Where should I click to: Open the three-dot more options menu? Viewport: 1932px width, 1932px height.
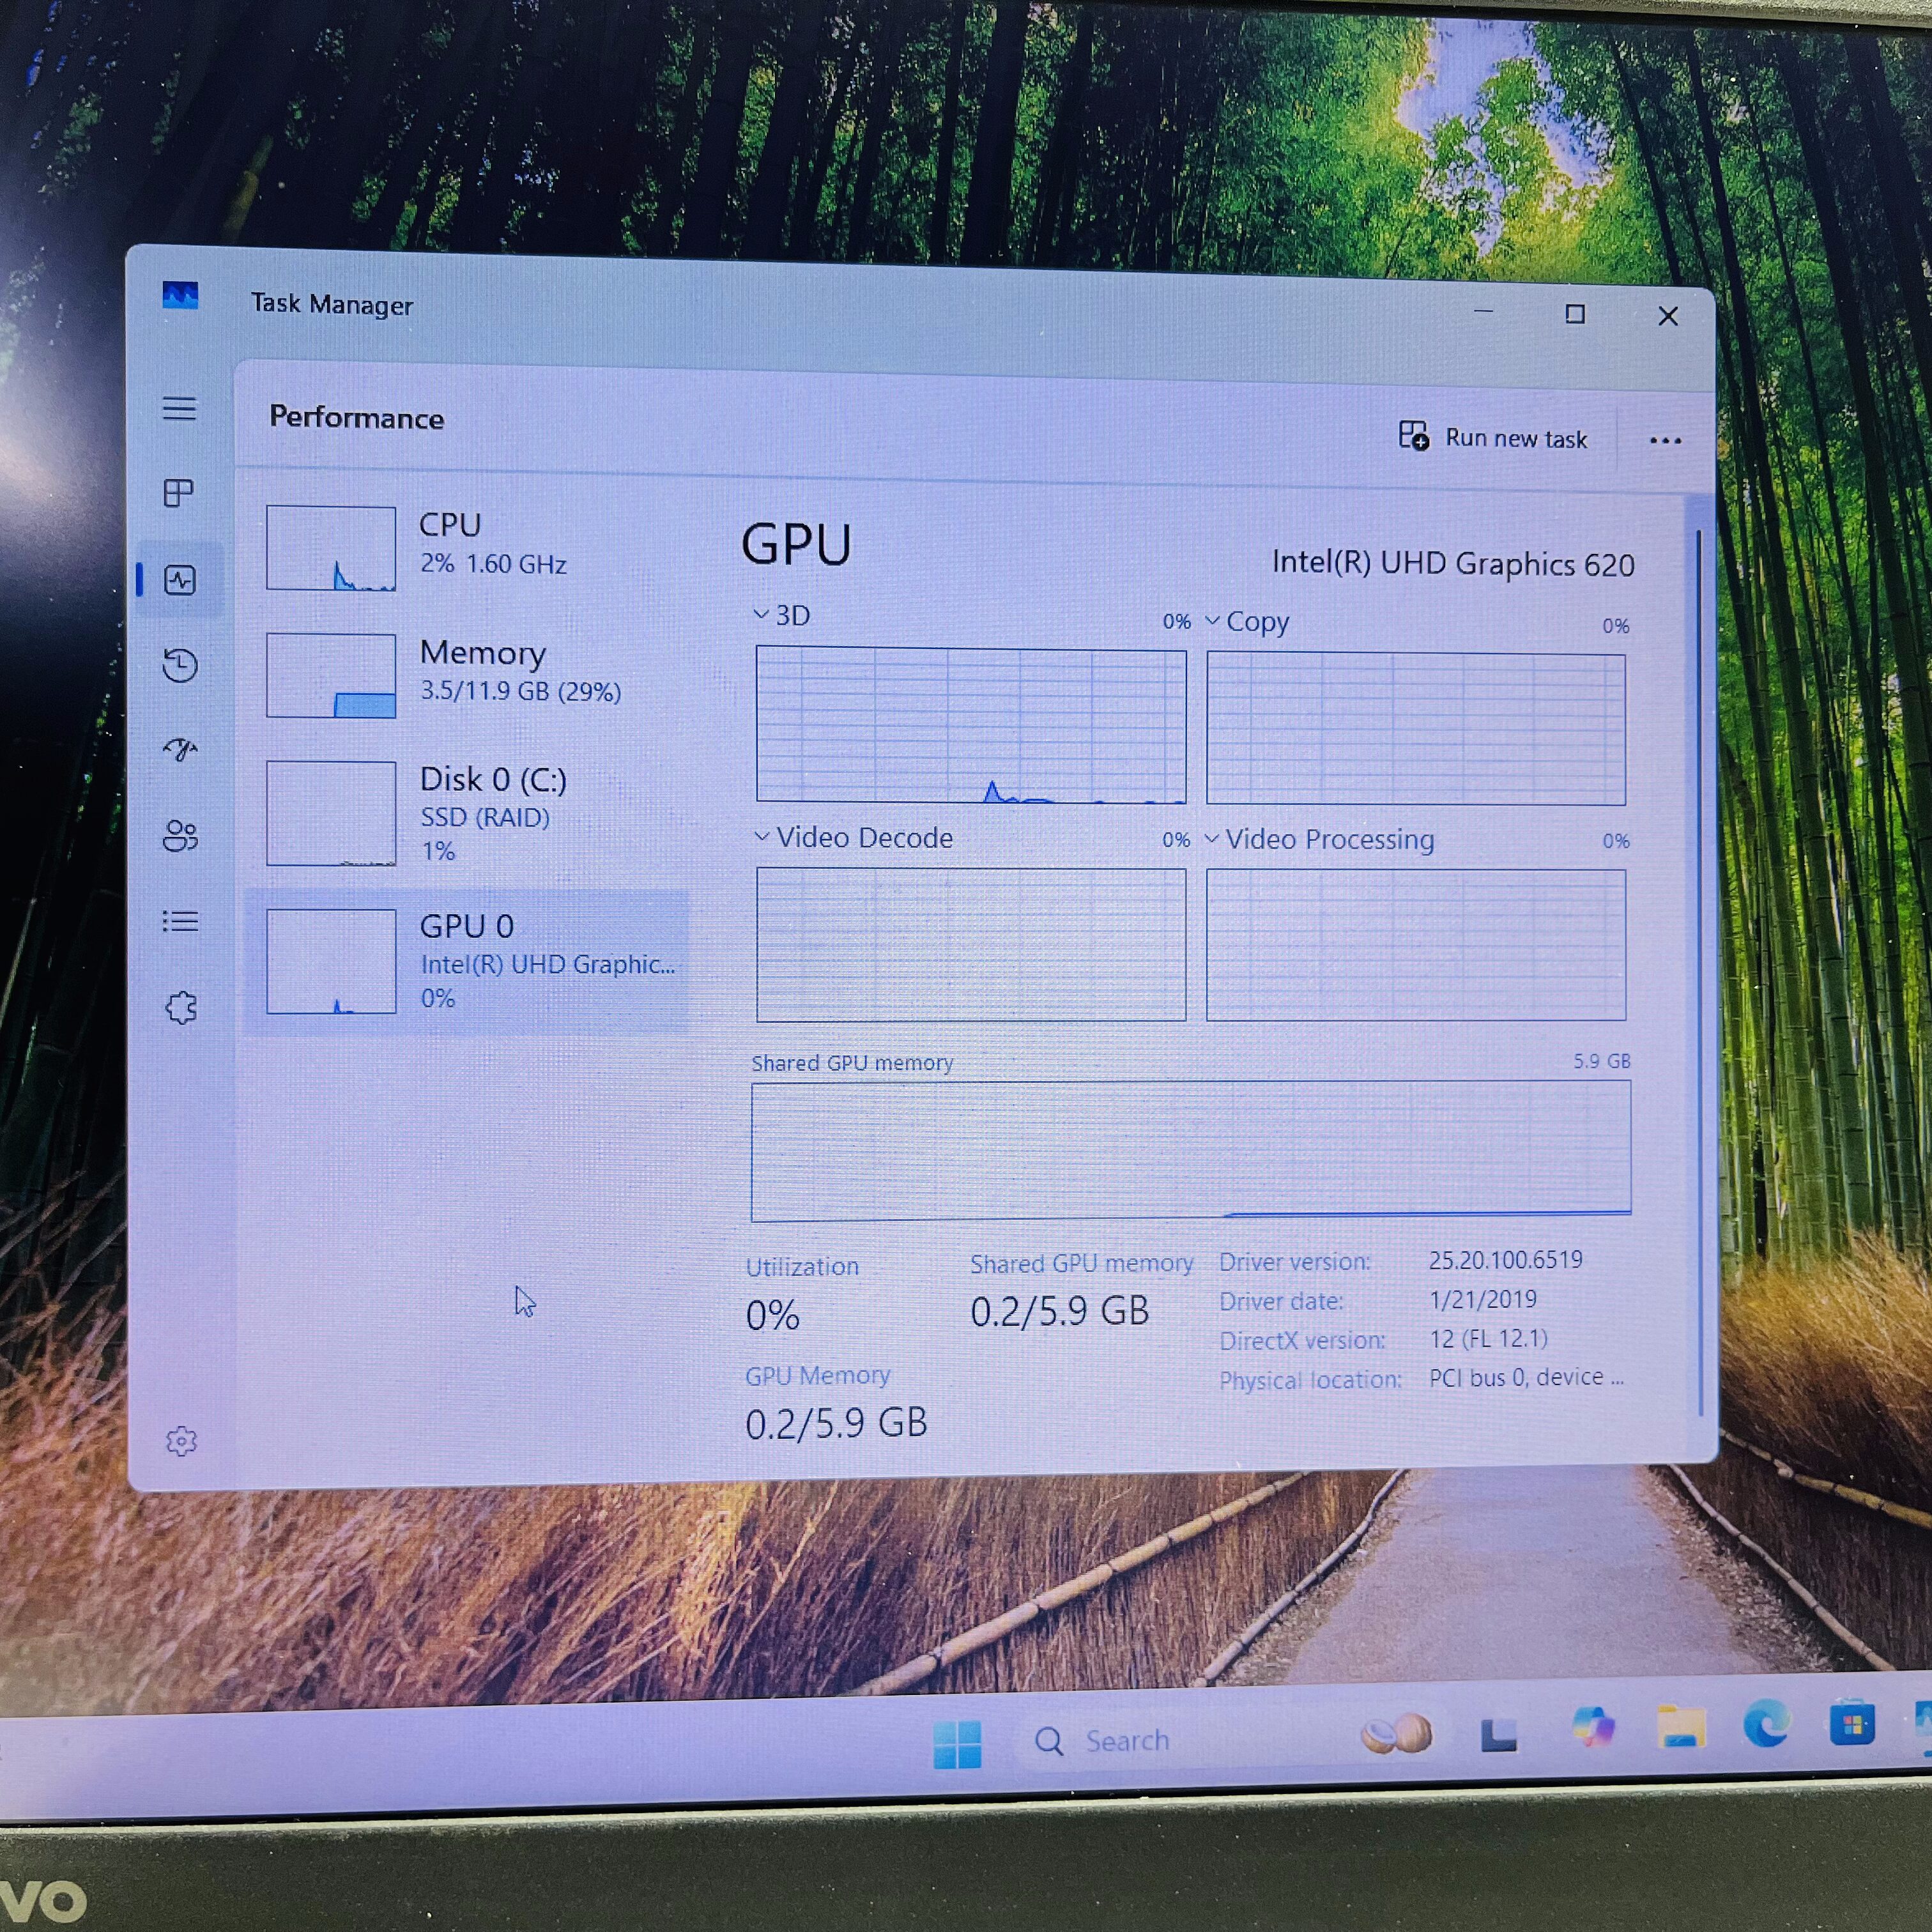click(1665, 440)
